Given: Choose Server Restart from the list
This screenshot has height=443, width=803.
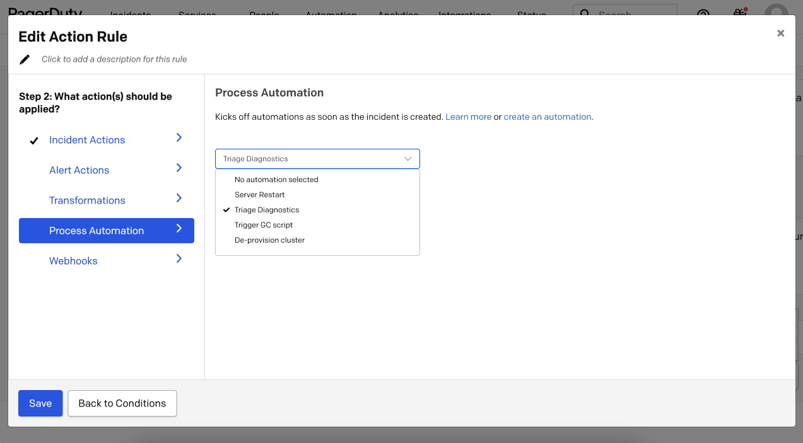Looking at the screenshot, I should pyautogui.click(x=259, y=195).
